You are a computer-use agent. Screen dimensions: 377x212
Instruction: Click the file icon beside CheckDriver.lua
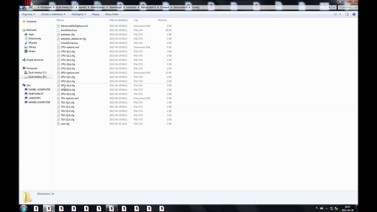tap(58, 43)
